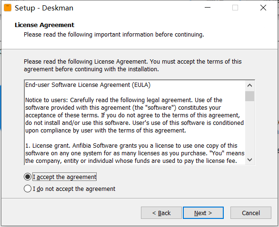This screenshot has width=279, height=227.
Task: Click the Next > button
Action: (x=203, y=213)
